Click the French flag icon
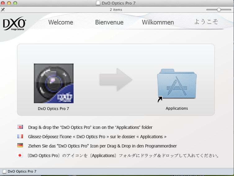The width and height of the screenshot is (234, 176). pyautogui.click(x=20, y=136)
